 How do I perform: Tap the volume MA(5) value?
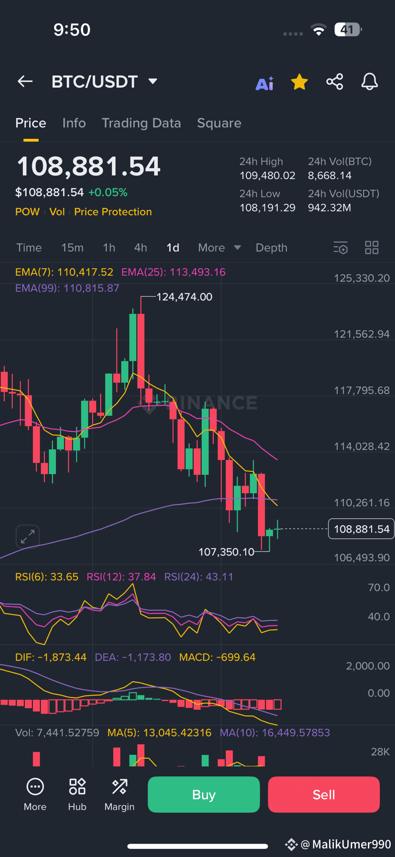(159, 732)
